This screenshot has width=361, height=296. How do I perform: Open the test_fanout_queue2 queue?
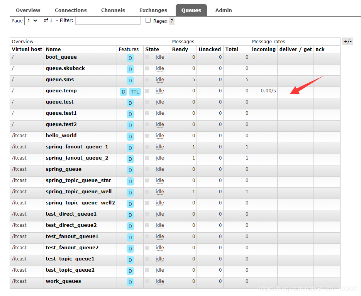(72, 248)
